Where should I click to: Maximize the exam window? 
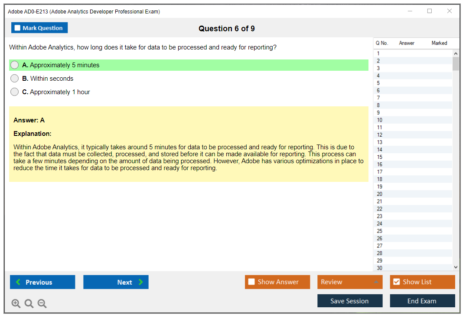[430, 11]
